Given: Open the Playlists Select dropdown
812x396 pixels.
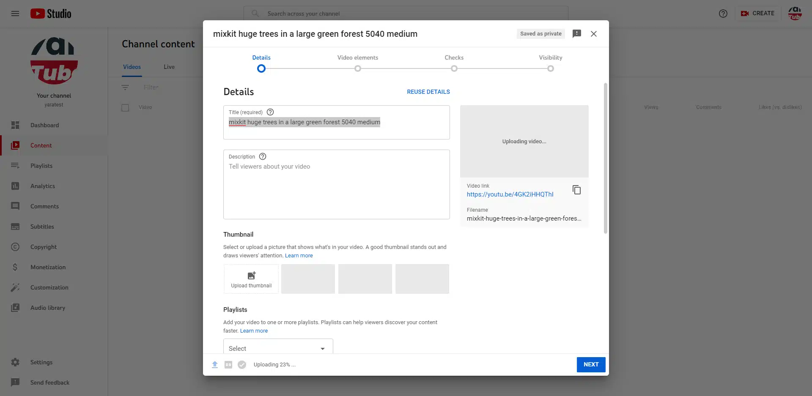Looking at the screenshot, I should (x=278, y=348).
